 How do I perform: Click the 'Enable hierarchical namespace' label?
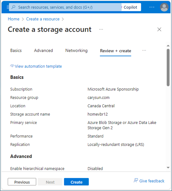pyautogui.click(x=37, y=169)
